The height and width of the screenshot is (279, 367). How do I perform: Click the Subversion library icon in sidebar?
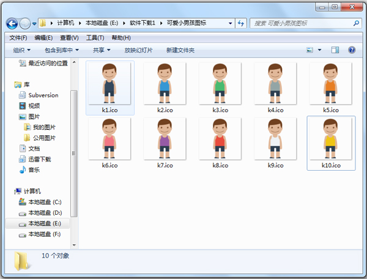[23, 95]
